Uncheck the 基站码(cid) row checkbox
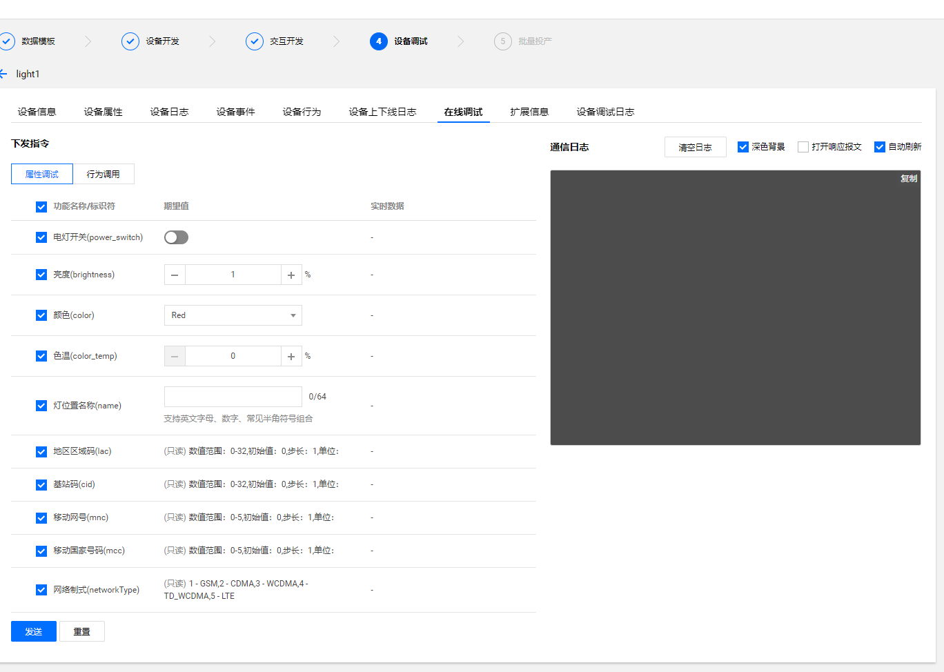Viewport: 944px width, 672px height. [41, 485]
